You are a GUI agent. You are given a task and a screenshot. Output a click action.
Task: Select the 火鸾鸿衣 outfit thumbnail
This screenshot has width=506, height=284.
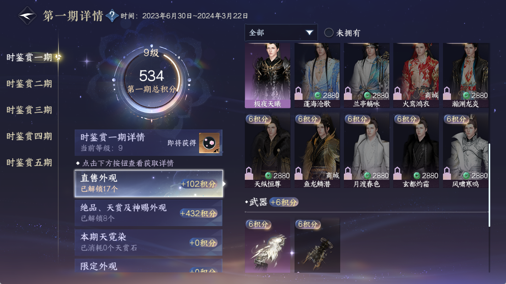pyautogui.click(x=416, y=76)
